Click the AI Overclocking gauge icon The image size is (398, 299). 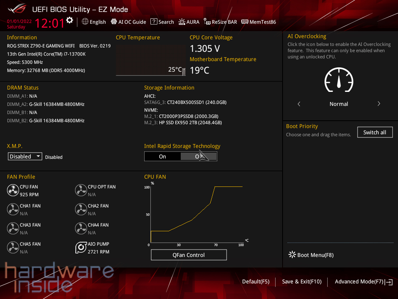[x=339, y=80]
